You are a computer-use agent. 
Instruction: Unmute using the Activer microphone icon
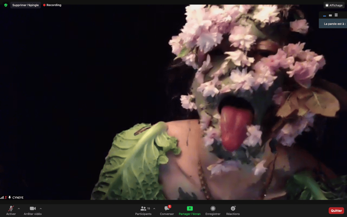(x=11, y=208)
